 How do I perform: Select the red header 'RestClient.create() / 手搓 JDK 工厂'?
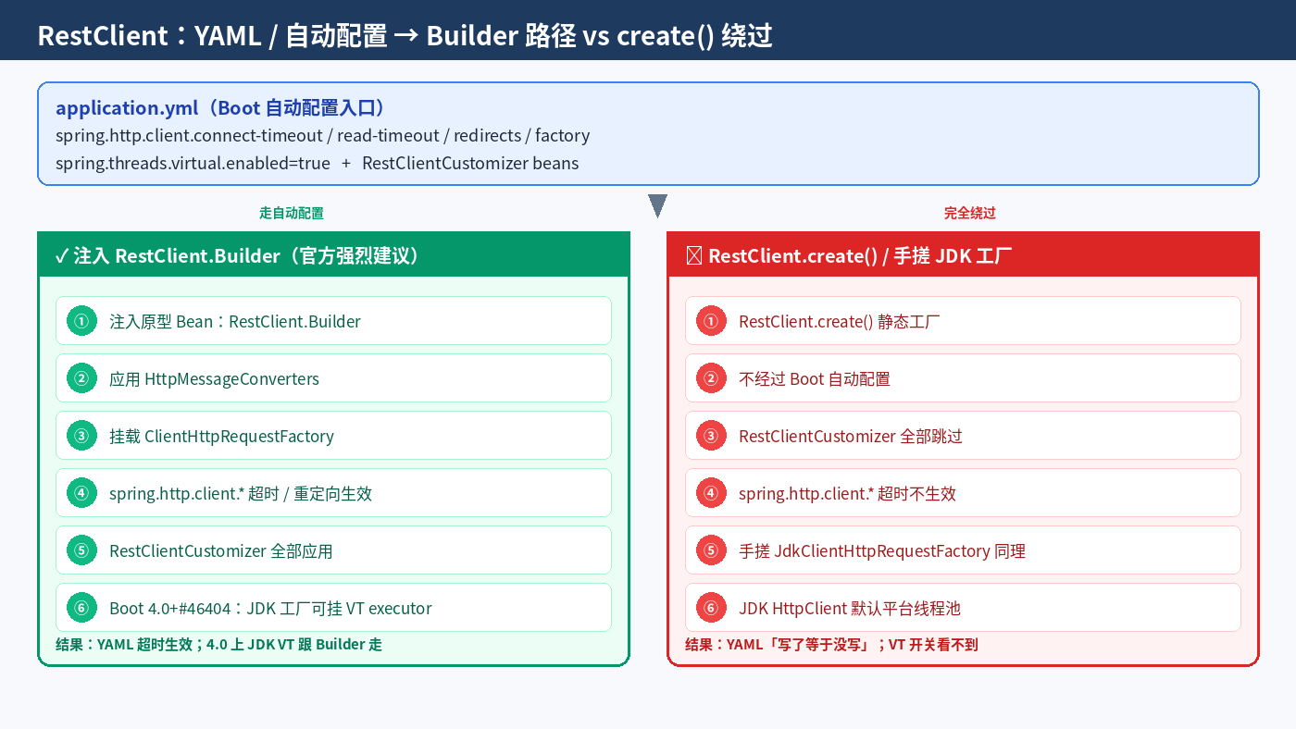click(x=963, y=255)
